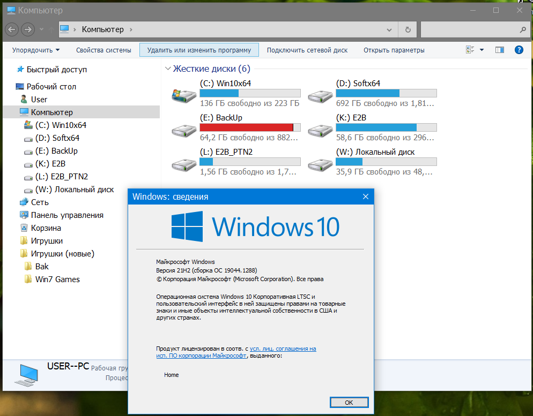Select the W: Локальный диск drive icon
Viewport: 533px width, 416px height.
pyautogui.click(x=320, y=165)
